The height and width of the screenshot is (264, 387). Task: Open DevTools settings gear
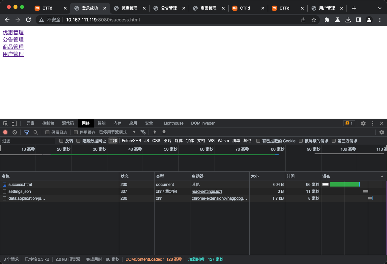[363, 123]
